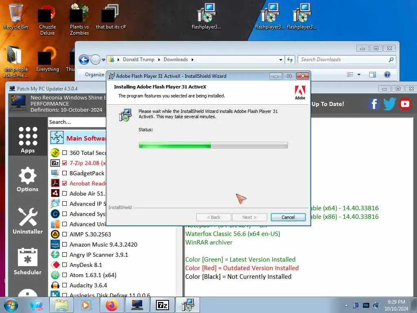Expand the Explorer address bar history dropdown
The image size is (417, 313).
pos(281,60)
